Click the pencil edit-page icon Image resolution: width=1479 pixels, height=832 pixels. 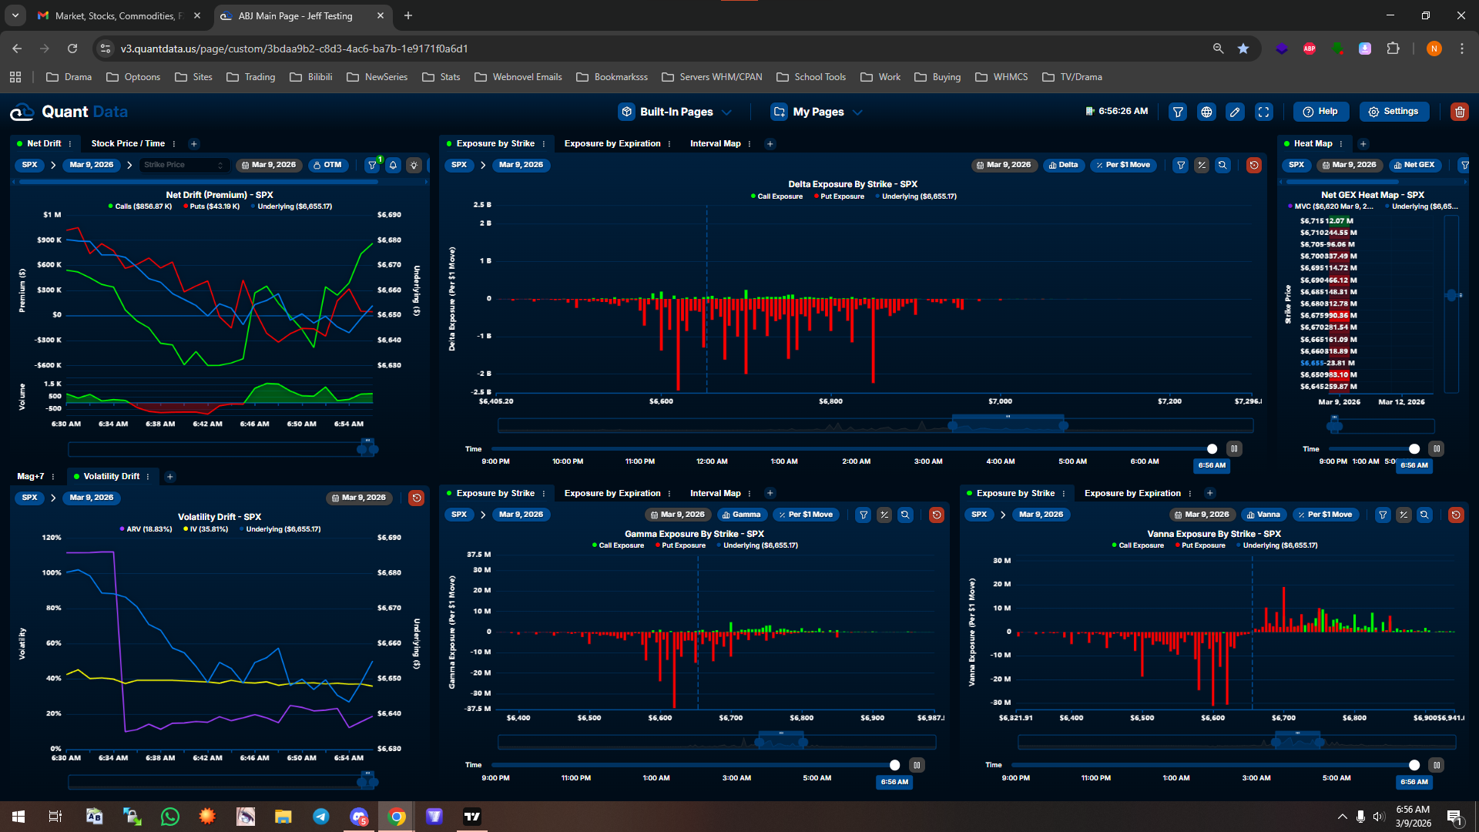tap(1235, 112)
